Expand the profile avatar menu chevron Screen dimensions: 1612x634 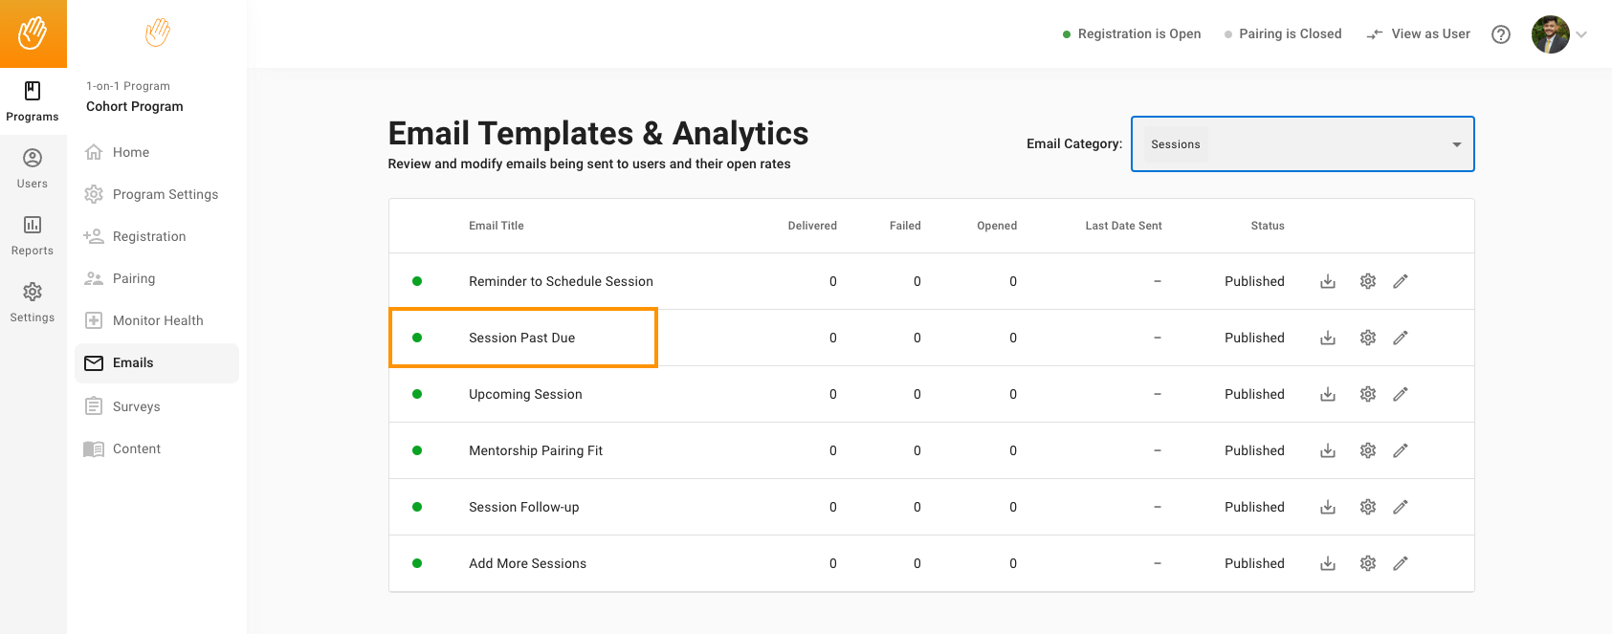pyautogui.click(x=1581, y=34)
